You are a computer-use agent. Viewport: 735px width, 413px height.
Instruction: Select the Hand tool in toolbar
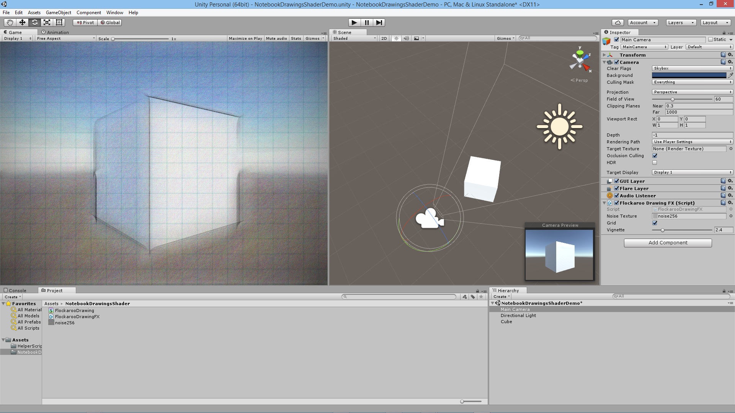10,23
